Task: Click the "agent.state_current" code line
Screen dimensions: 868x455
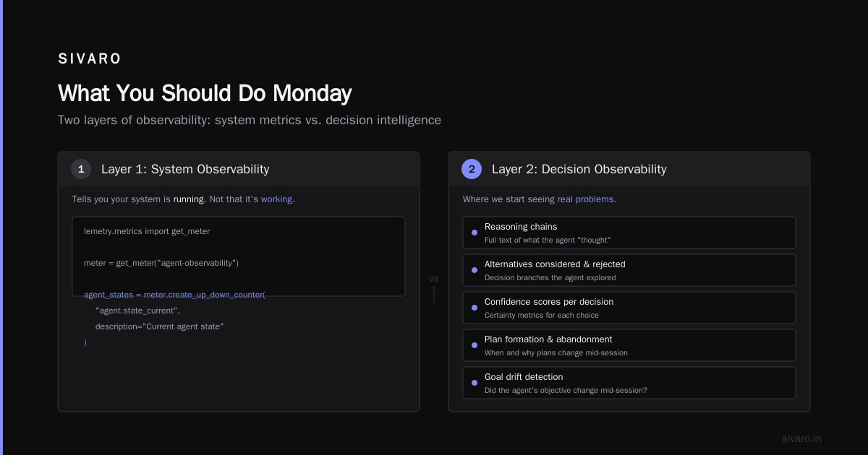Action: point(137,311)
